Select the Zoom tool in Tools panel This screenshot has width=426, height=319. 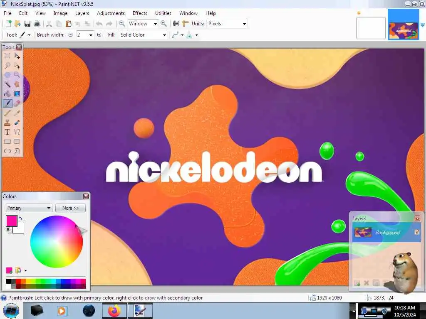pos(17,75)
